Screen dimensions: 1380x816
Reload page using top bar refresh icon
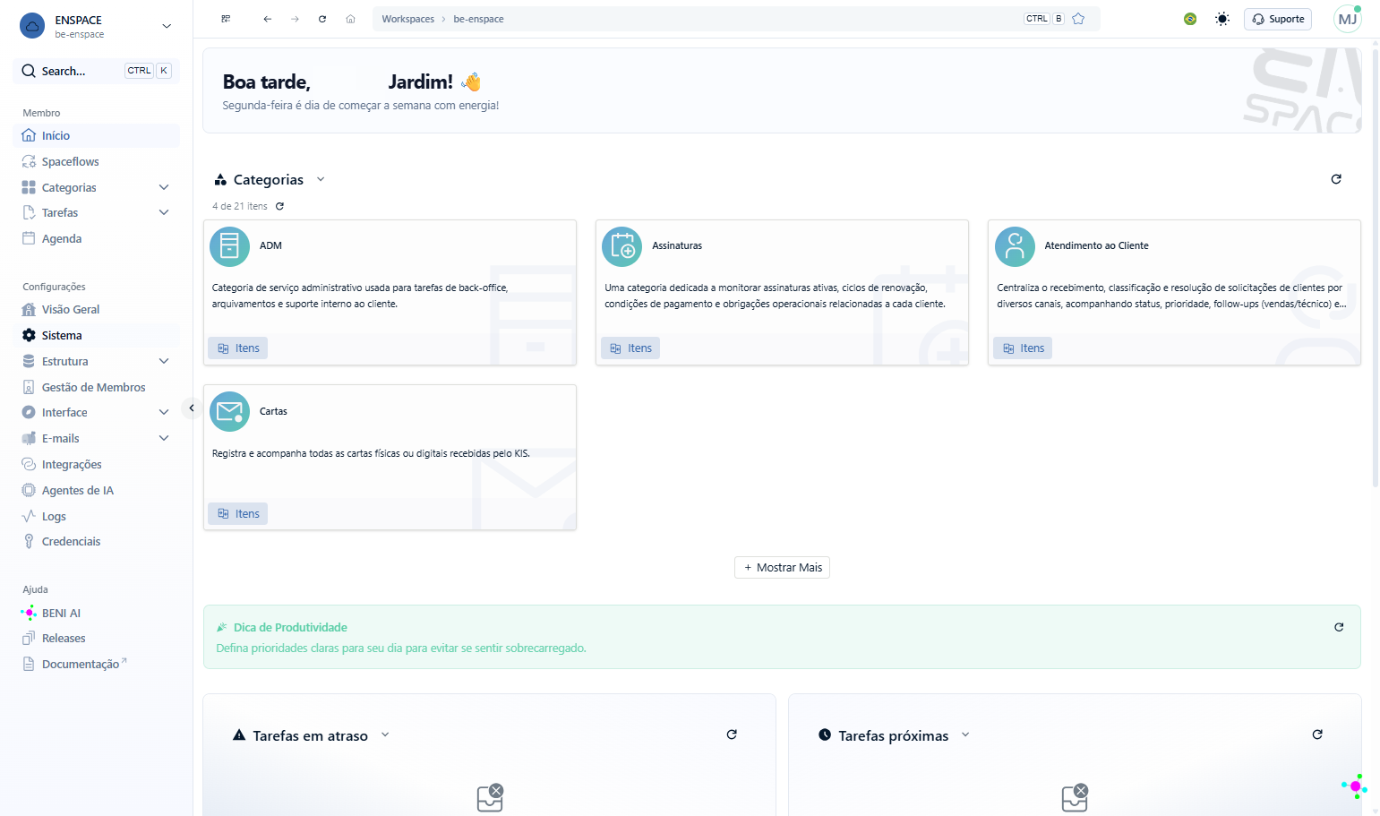(322, 19)
